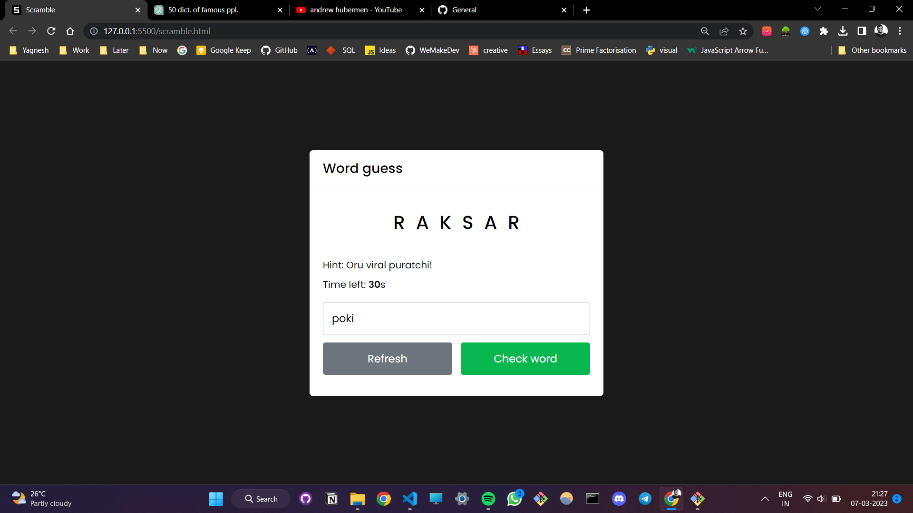Expand hidden system tray icons
This screenshot has width=913, height=513.
click(765, 499)
